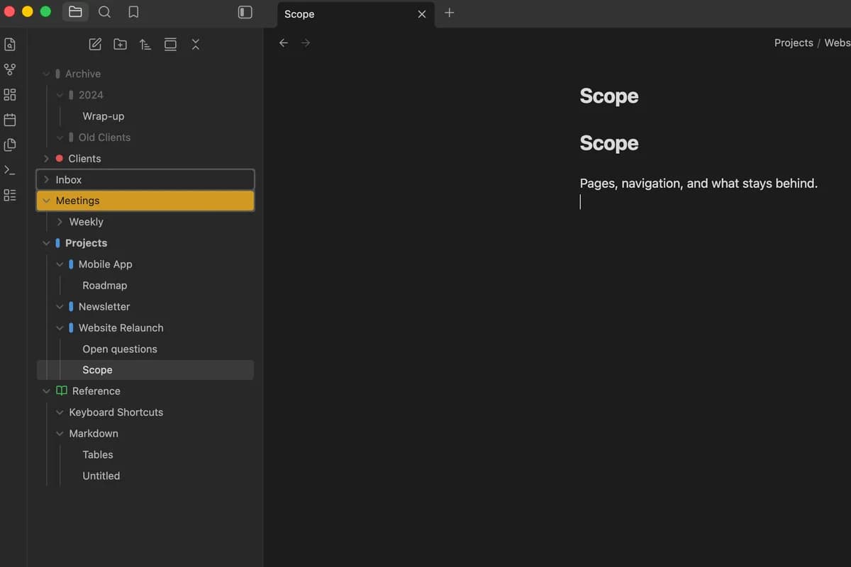Expand the Inbox folder chevron
This screenshot has width=851, height=567.
tap(47, 180)
